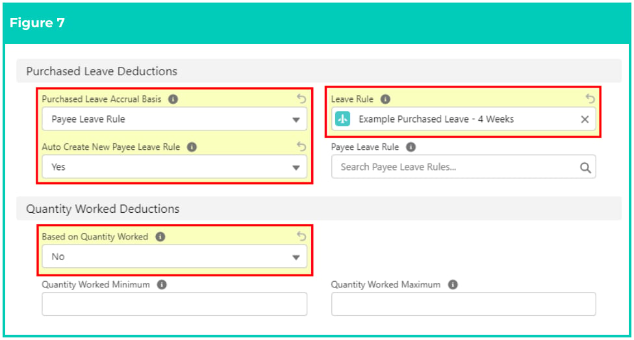Screen dimensions: 634x340
Task: Undo change to Purchased Leave Accrual Basis
Action: point(301,99)
